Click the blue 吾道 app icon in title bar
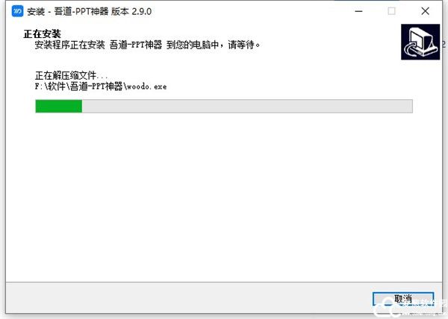448x319 pixels. [17, 11]
